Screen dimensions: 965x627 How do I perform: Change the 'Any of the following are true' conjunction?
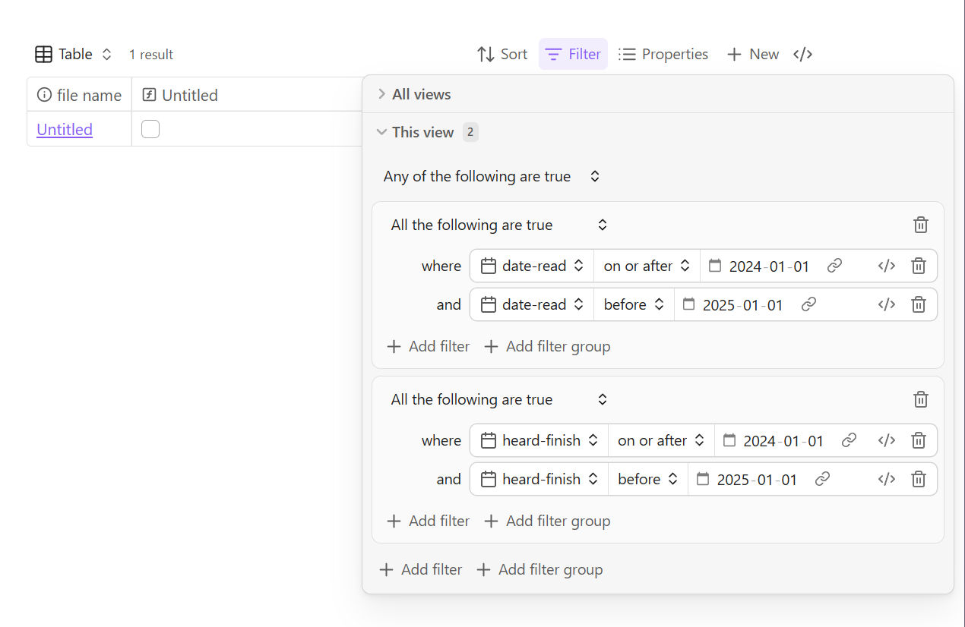click(492, 176)
